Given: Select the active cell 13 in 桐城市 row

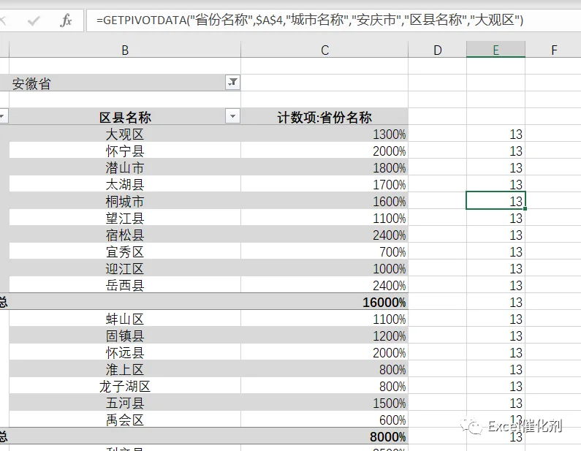Looking at the screenshot, I should 495,201.
